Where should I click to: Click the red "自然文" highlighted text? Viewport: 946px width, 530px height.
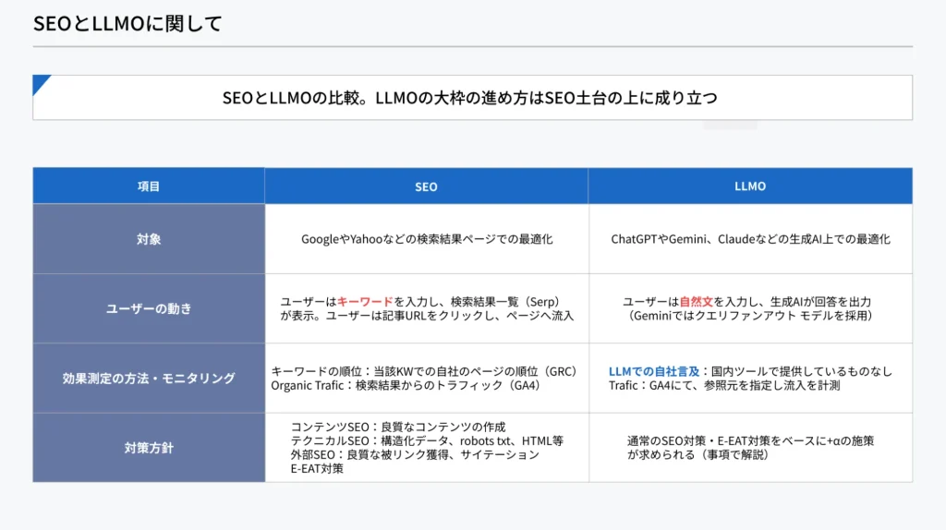coord(697,302)
